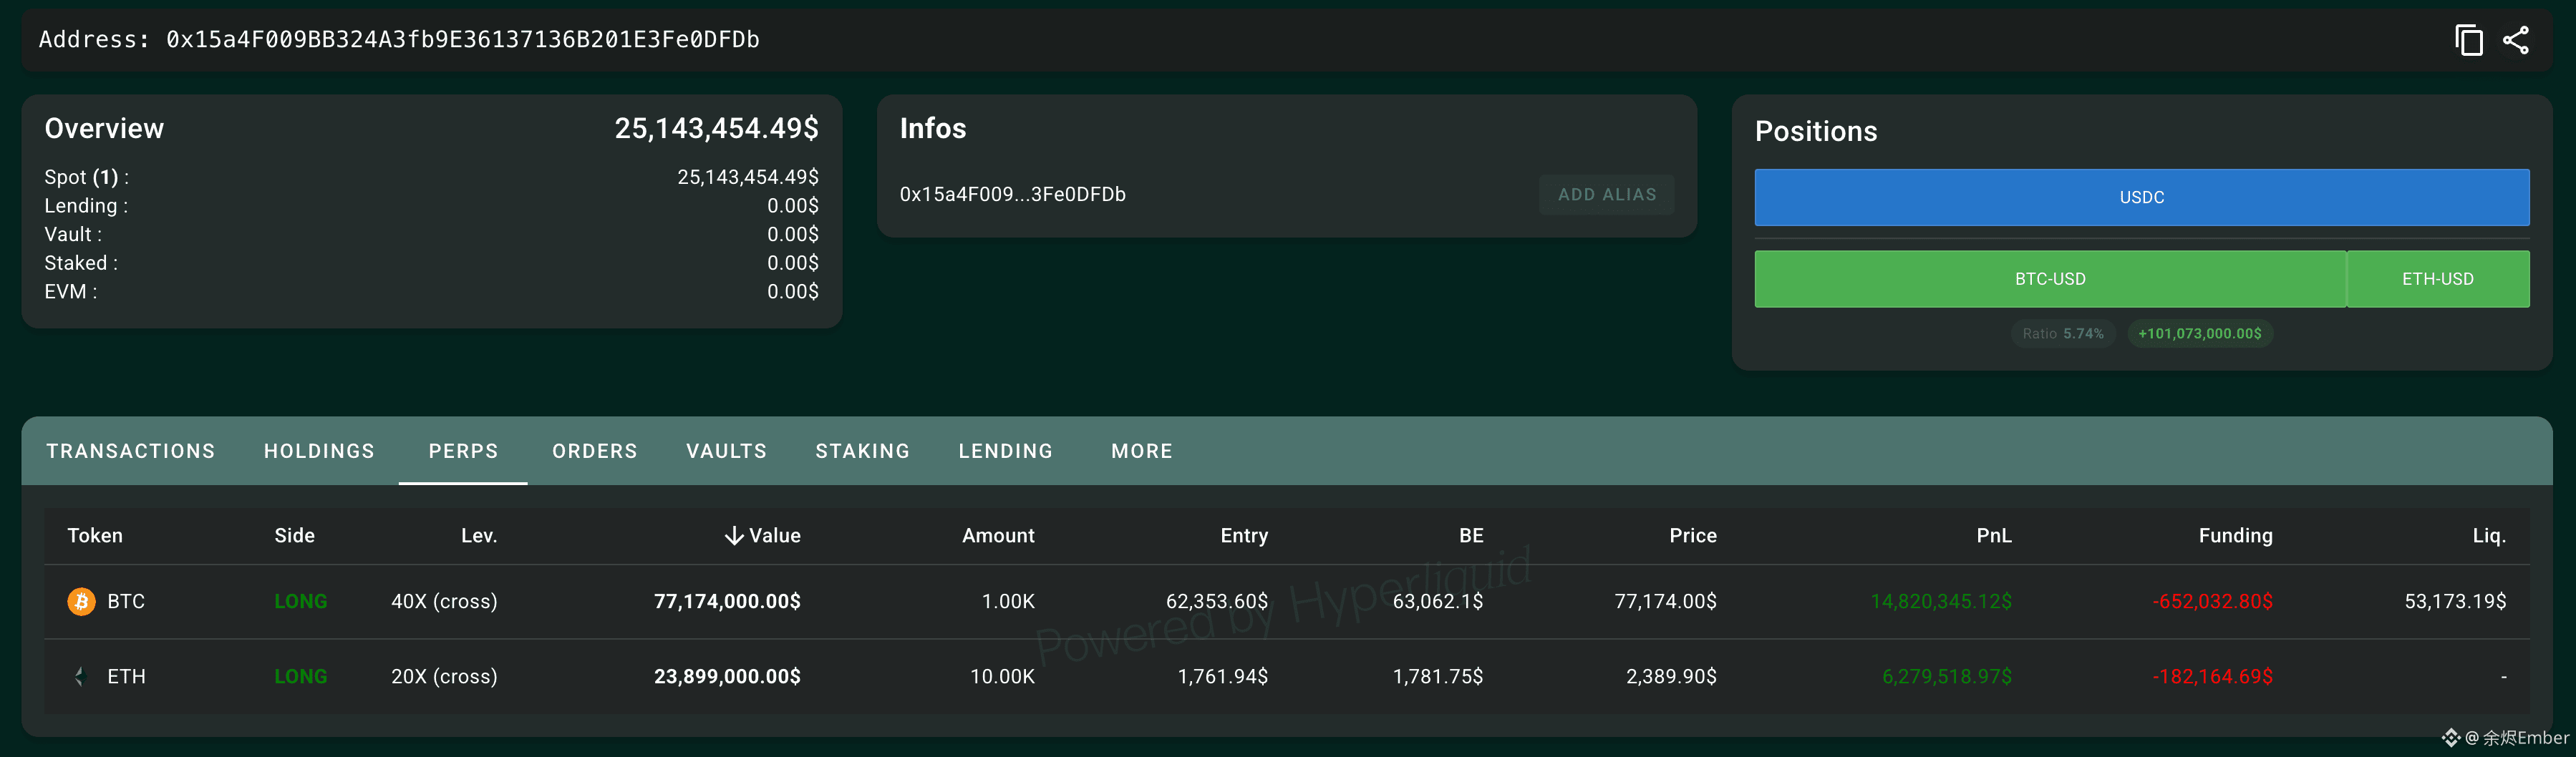Click ETH value 23,899,000.00$
The width and height of the screenshot is (2576, 757).
tap(727, 676)
